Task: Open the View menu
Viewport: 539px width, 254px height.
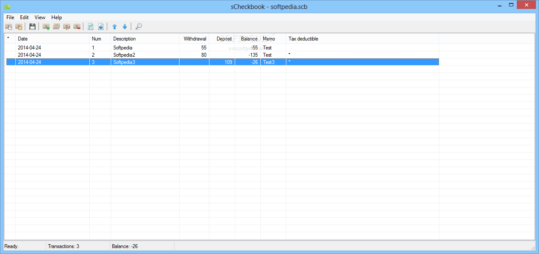Action: [x=40, y=17]
